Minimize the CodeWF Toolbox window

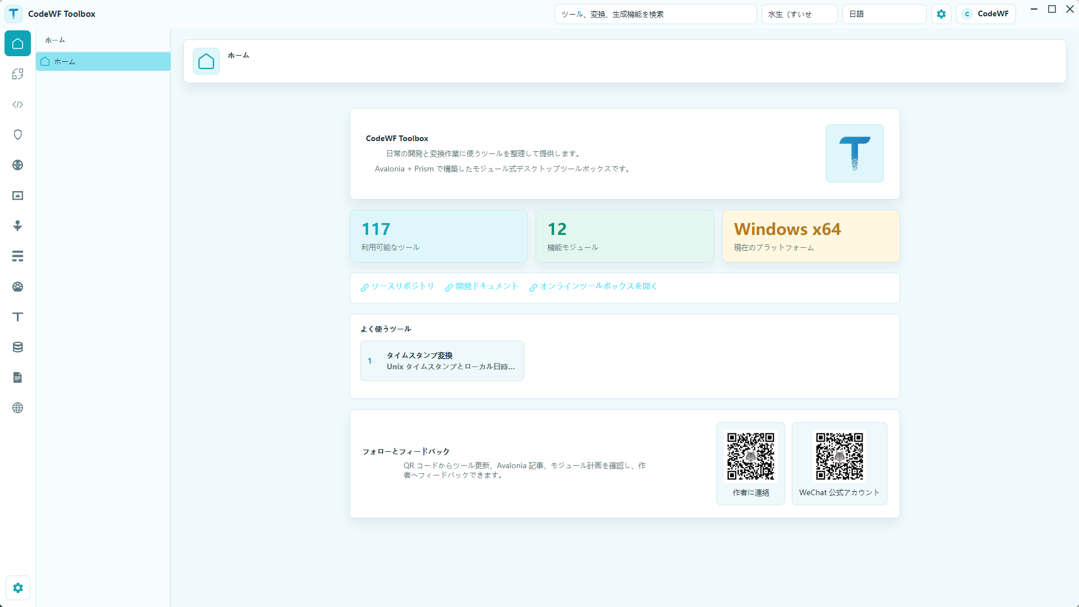1034,9
